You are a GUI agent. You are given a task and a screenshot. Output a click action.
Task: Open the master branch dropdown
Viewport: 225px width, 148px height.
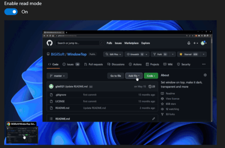(x=57, y=76)
